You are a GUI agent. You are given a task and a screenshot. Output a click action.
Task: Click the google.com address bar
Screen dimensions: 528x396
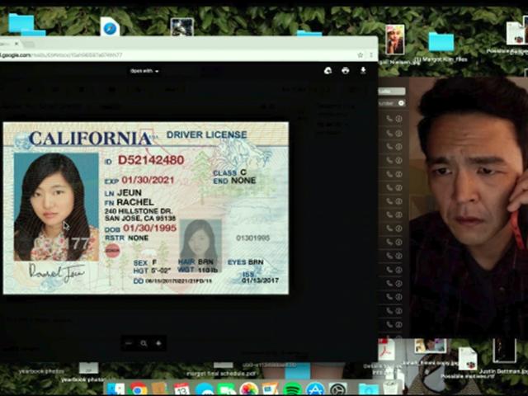(178, 54)
